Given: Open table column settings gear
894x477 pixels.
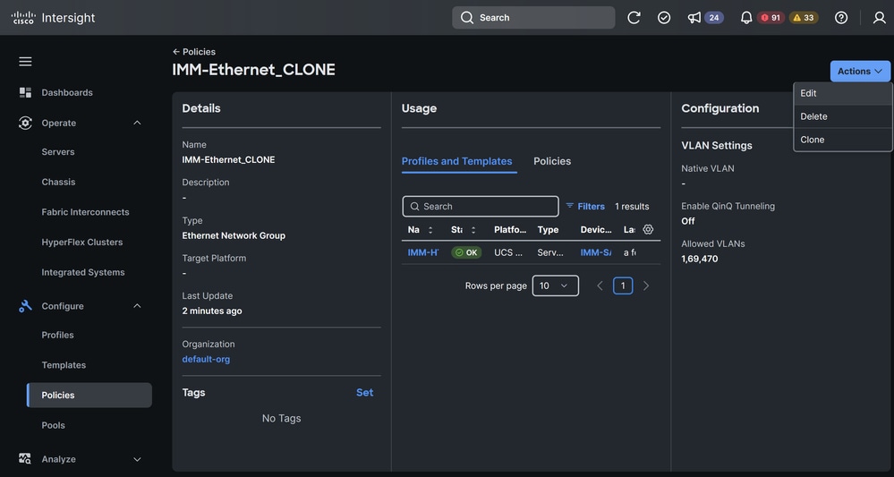Looking at the screenshot, I should pyautogui.click(x=648, y=230).
